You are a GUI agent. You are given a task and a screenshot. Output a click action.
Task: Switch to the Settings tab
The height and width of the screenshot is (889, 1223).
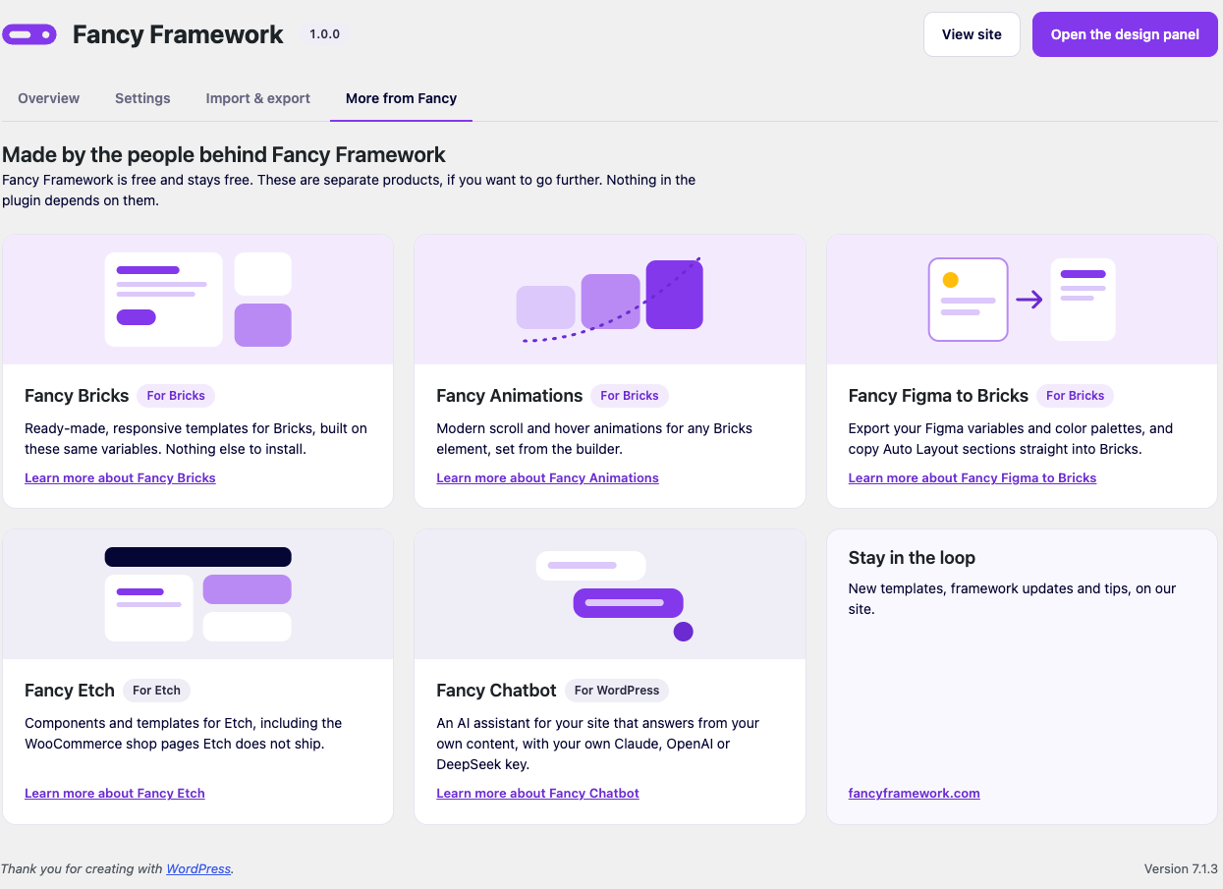142,98
